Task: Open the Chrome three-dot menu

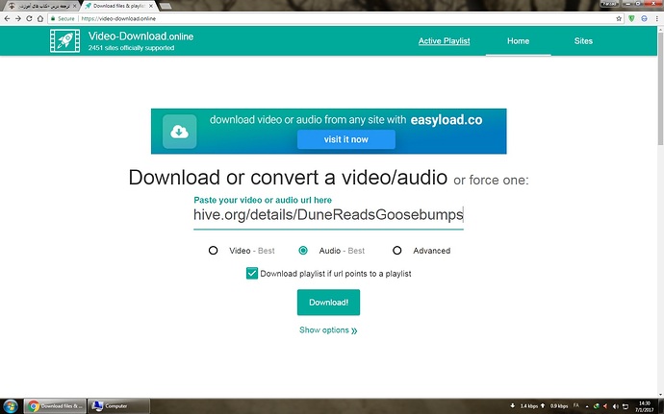Action: click(657, 18)
